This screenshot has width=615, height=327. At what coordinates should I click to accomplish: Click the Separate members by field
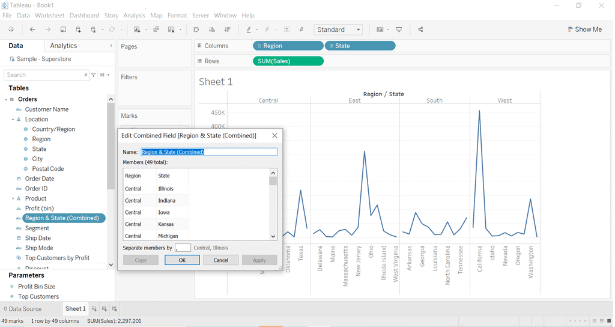click(183, 248)
